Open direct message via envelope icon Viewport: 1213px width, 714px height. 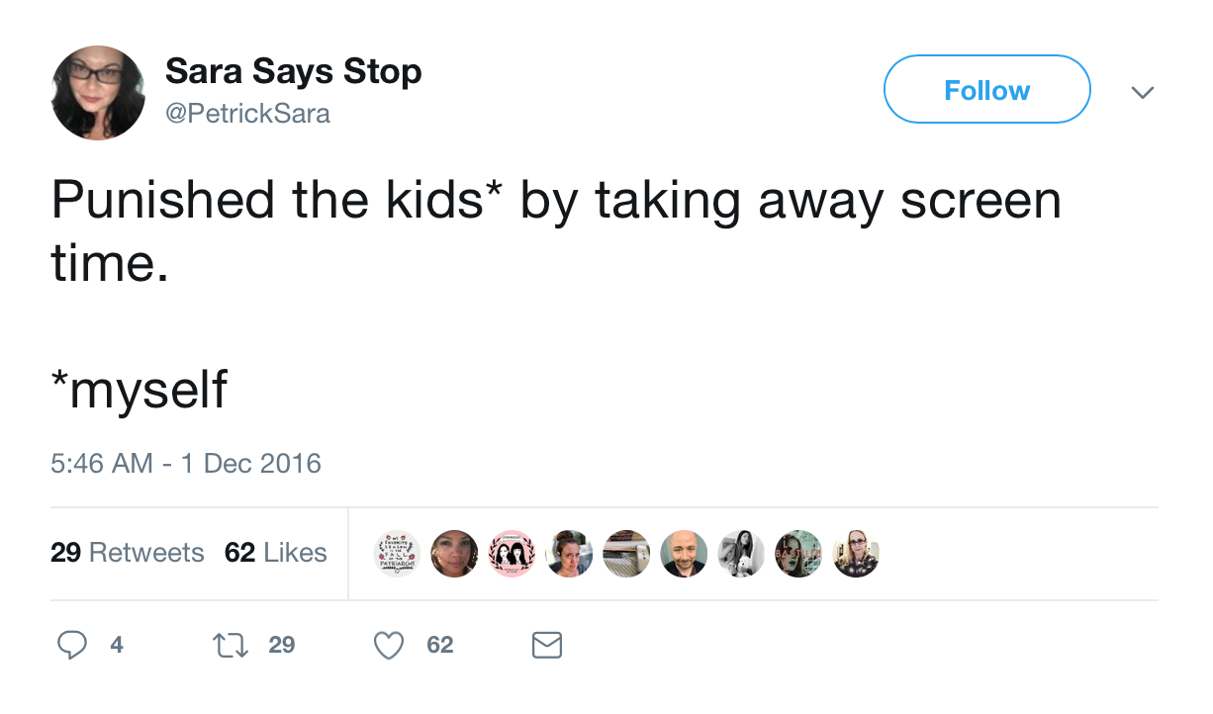pos(546,644)
